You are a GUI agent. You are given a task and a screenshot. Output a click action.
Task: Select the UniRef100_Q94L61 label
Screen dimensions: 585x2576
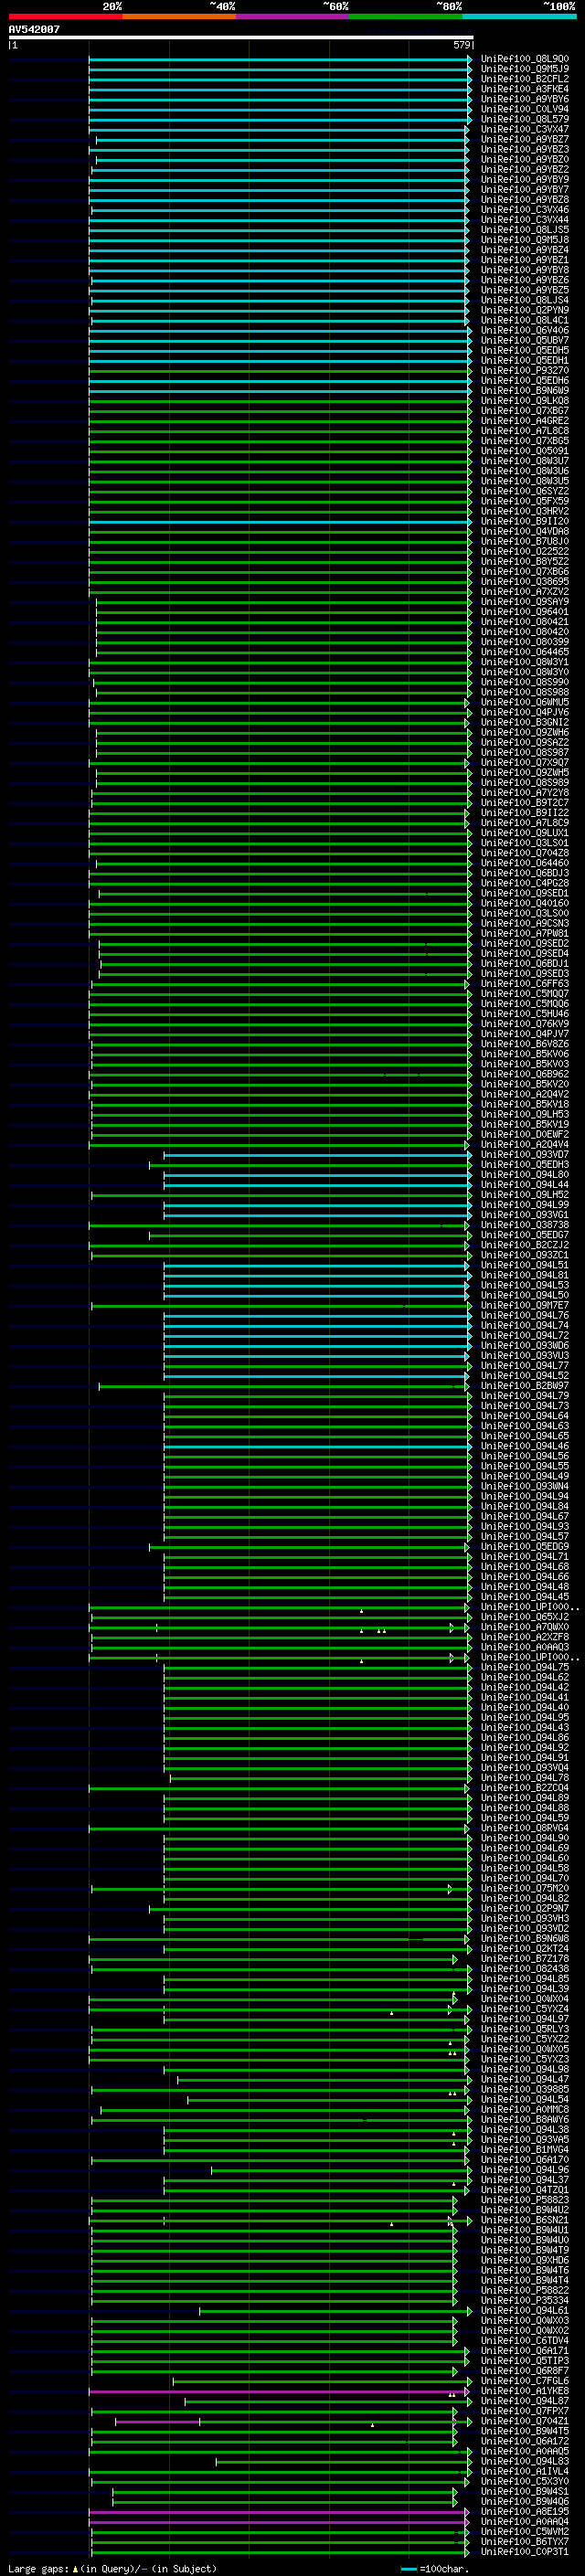point(525,2311)
